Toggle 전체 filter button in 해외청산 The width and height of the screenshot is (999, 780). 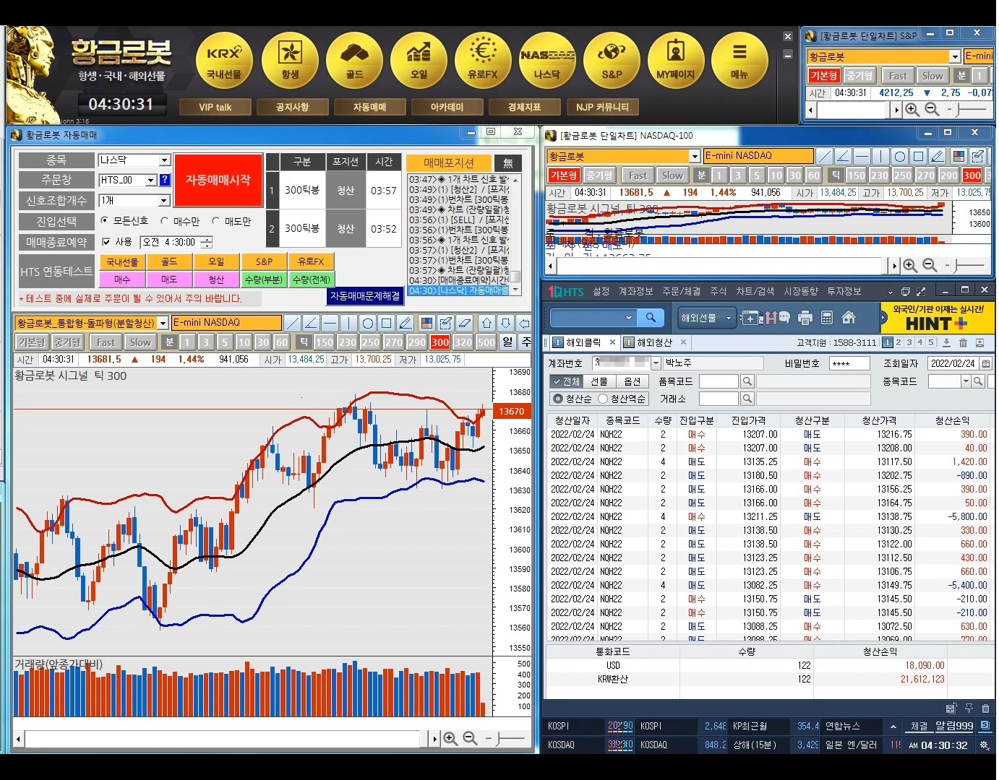click(566, 381)
